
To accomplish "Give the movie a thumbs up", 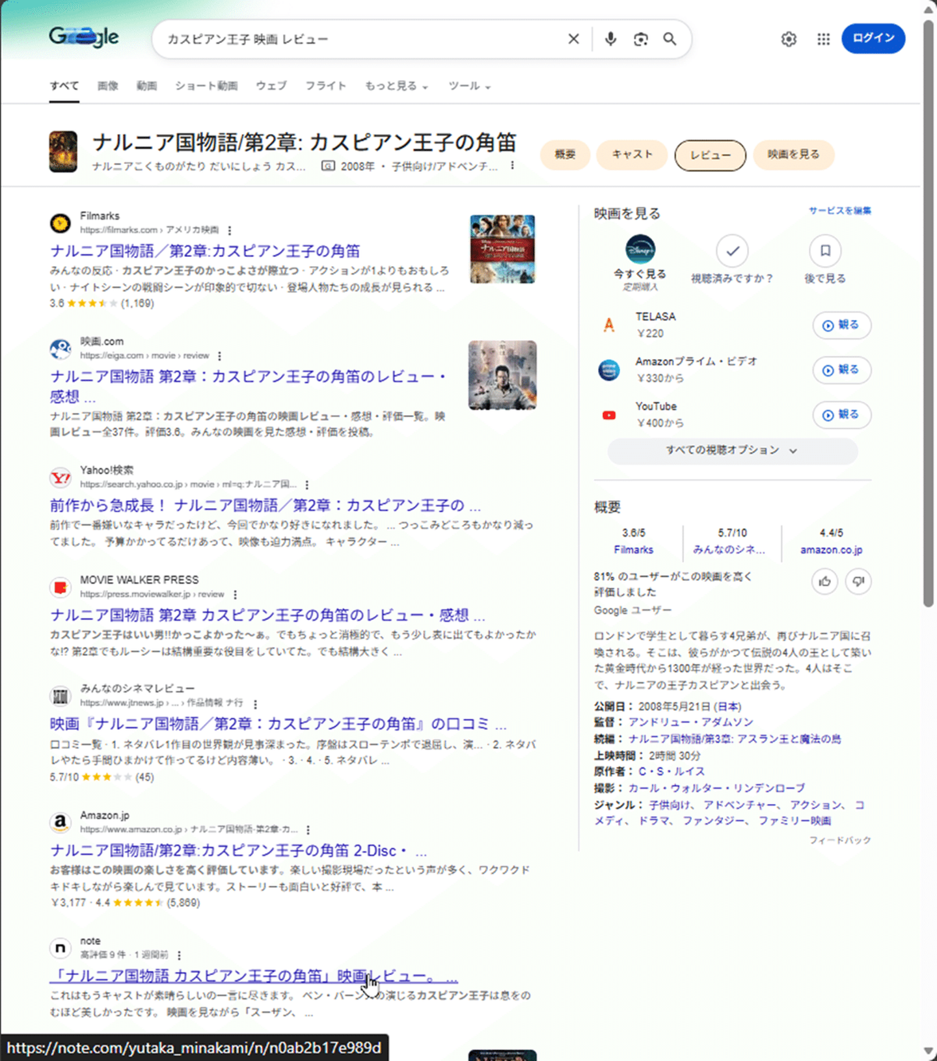I will (825, 582).
